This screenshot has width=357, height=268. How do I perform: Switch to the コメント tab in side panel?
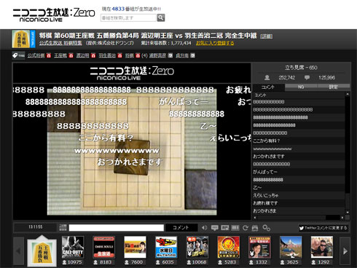268,87
